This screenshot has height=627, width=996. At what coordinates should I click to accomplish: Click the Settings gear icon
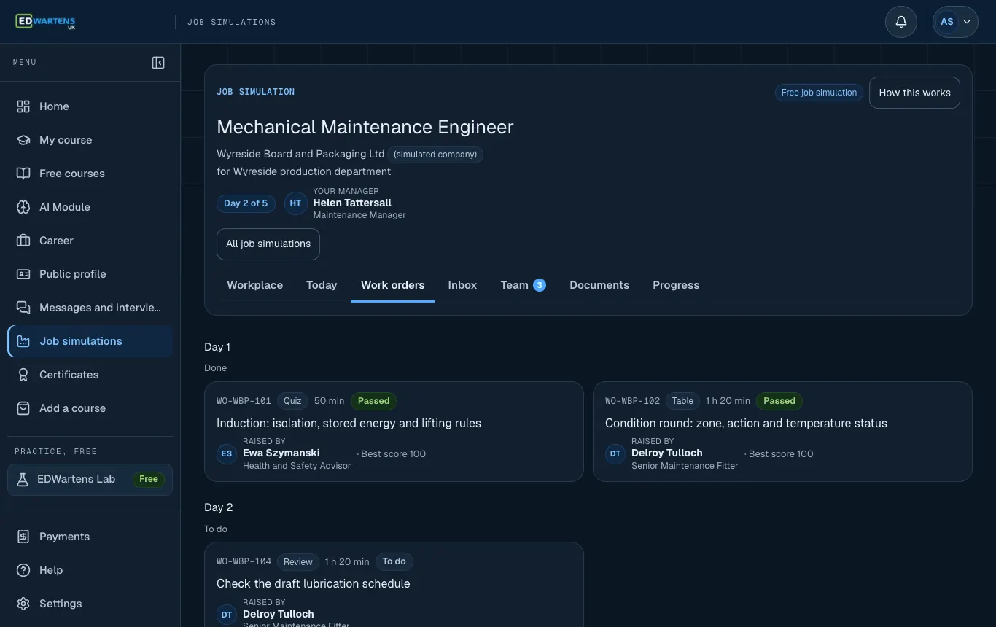(23, 604)
